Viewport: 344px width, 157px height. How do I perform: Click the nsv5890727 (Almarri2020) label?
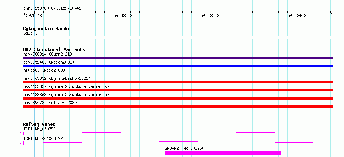[x=51, y=103]
